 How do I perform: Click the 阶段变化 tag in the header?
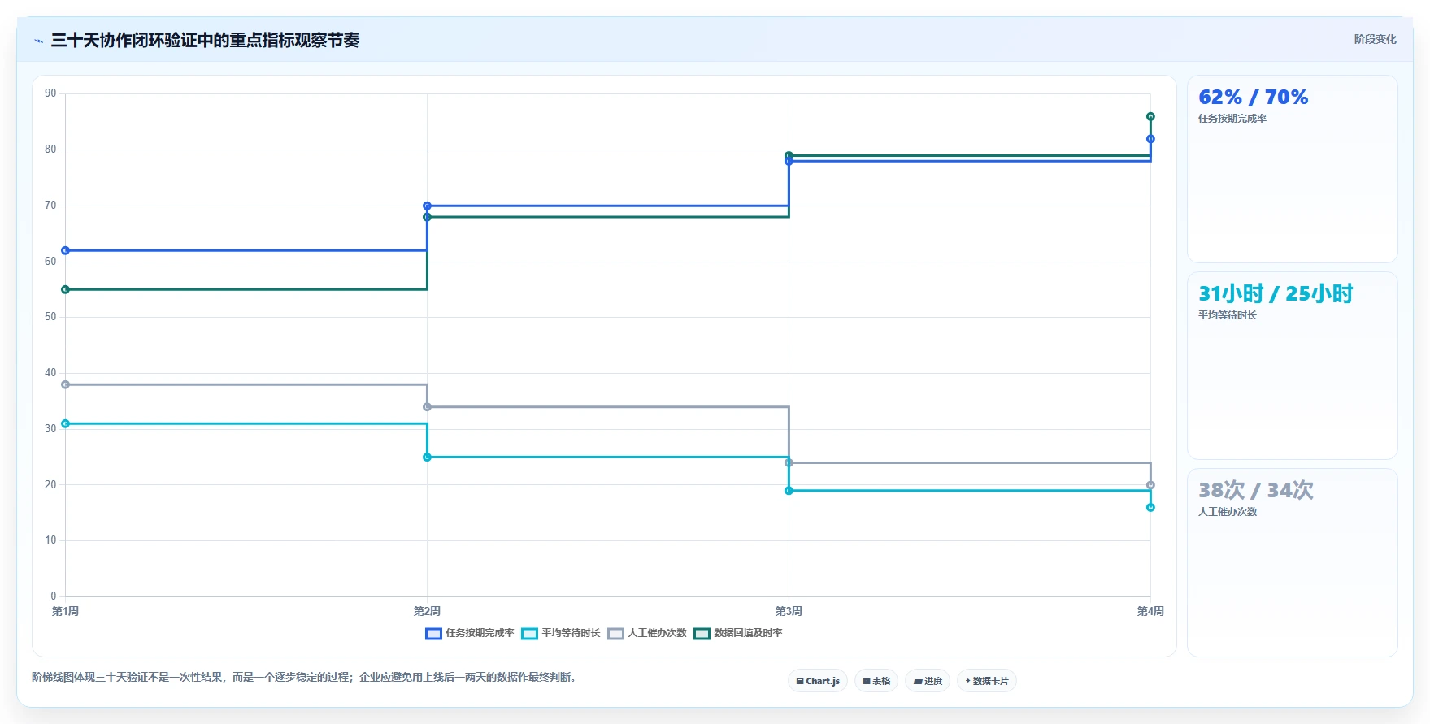(x=1375, y=39)
